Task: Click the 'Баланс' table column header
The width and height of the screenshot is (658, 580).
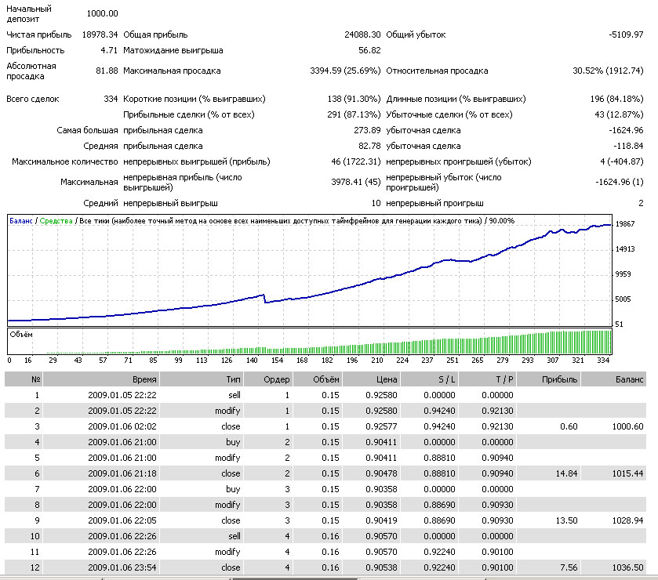Action: (613, 379)
